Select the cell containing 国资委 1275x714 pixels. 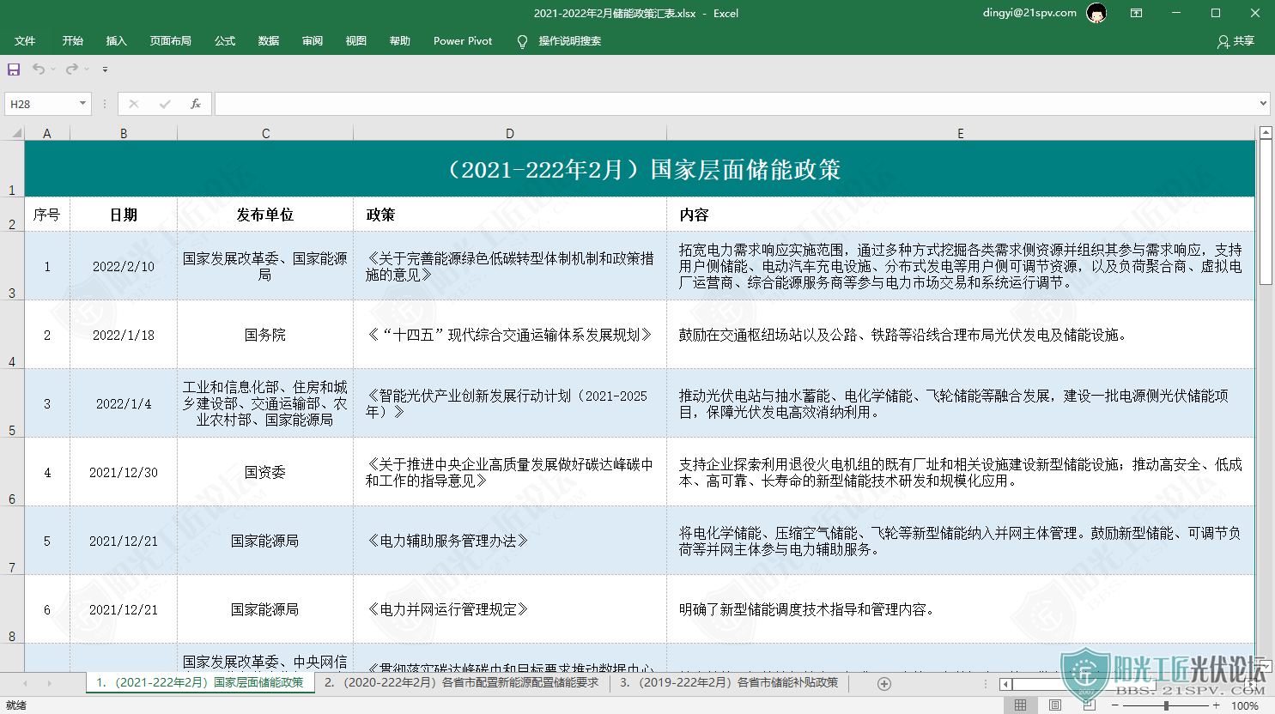coord(265,472)
